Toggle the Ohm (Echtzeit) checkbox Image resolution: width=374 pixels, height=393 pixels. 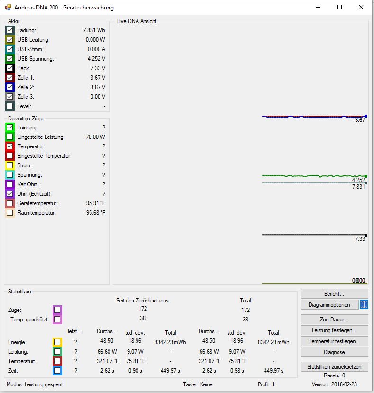[x=10, y=194]
